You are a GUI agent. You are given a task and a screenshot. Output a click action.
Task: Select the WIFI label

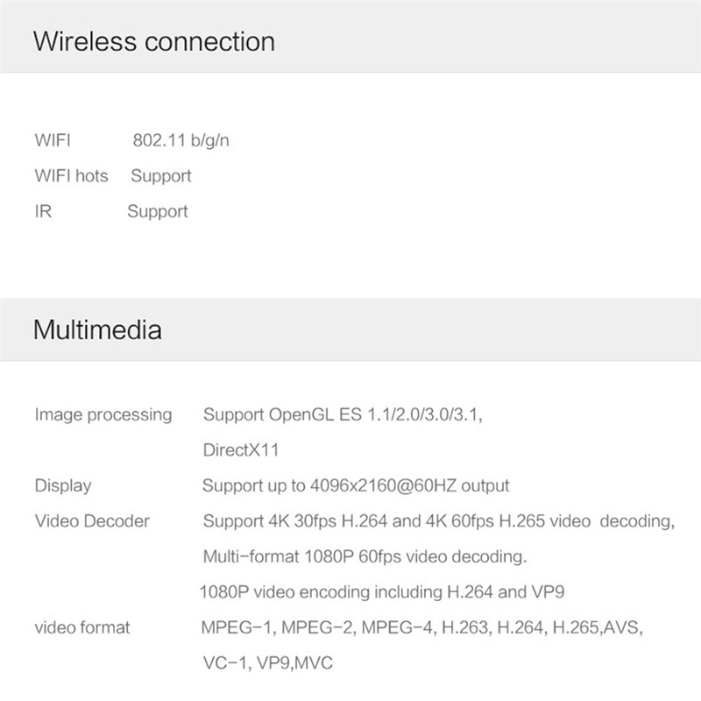coord(53,141)
